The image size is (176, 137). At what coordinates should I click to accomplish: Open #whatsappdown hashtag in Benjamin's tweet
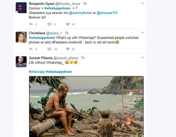tap(57, 8)
